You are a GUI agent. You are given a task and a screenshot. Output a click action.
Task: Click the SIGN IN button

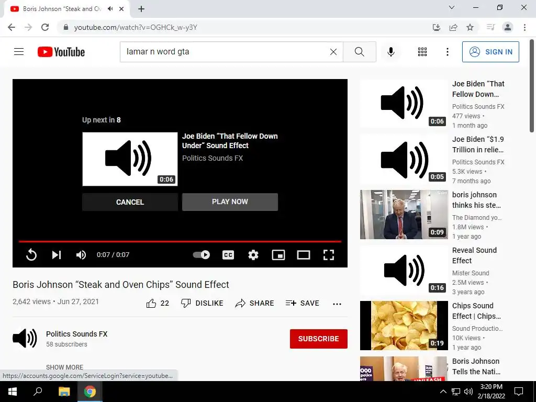coord(490,52)
